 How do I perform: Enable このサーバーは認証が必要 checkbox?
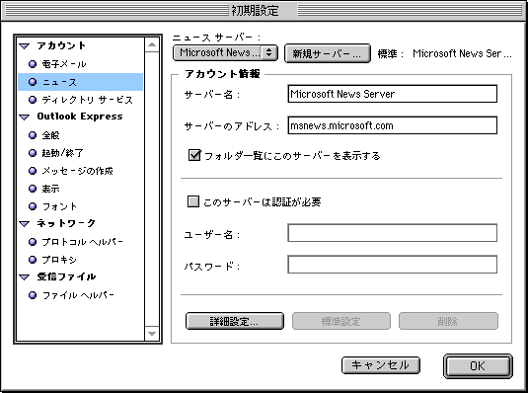point(193,201)
